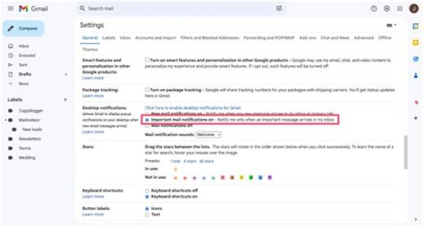Click the search magnifier icon
This screenshot has width=424, height=227.
click(x=82, y=8)
